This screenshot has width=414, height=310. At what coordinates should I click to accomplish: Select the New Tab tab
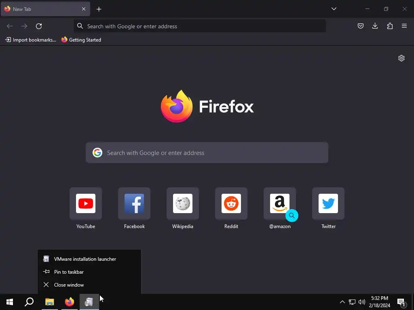45,9
